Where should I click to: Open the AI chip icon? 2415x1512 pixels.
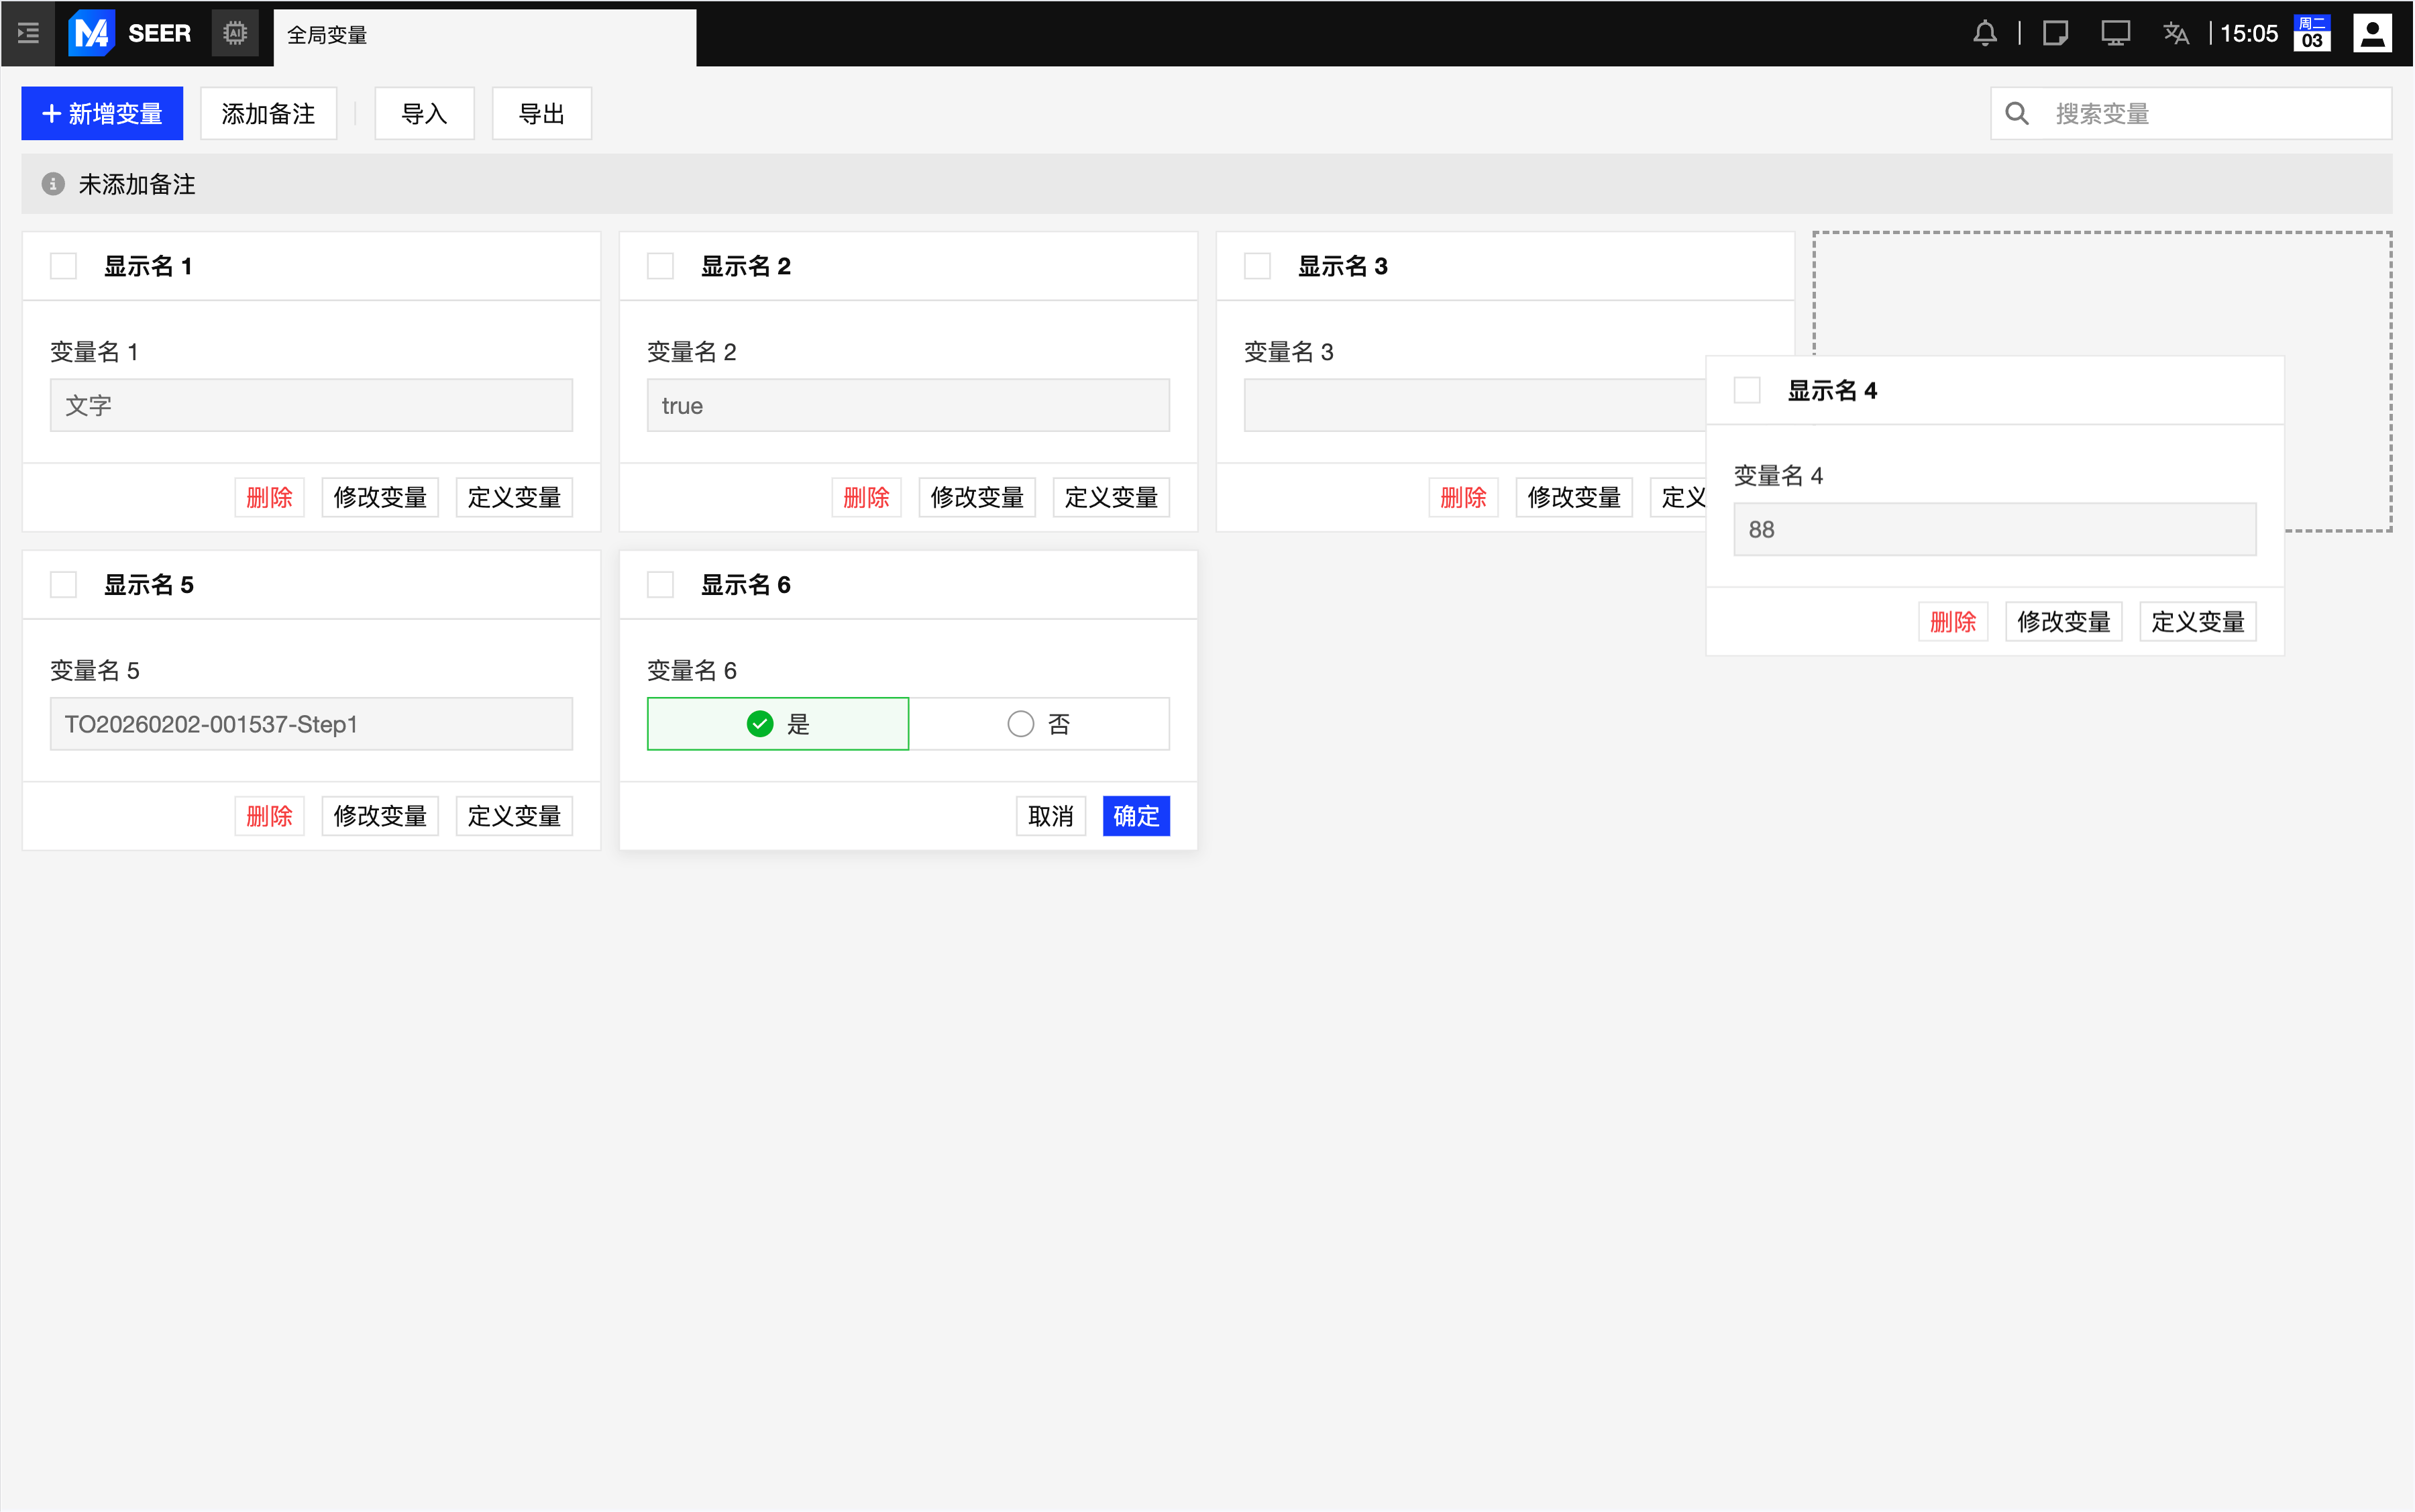tap(235, 33)
